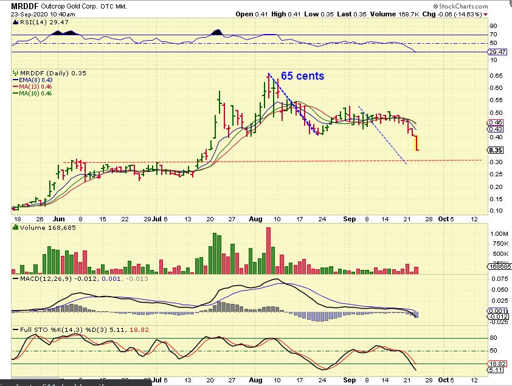Click the yellow-highlighted latest candle
This screenshot has height=386, width=512.
point(417,143)
